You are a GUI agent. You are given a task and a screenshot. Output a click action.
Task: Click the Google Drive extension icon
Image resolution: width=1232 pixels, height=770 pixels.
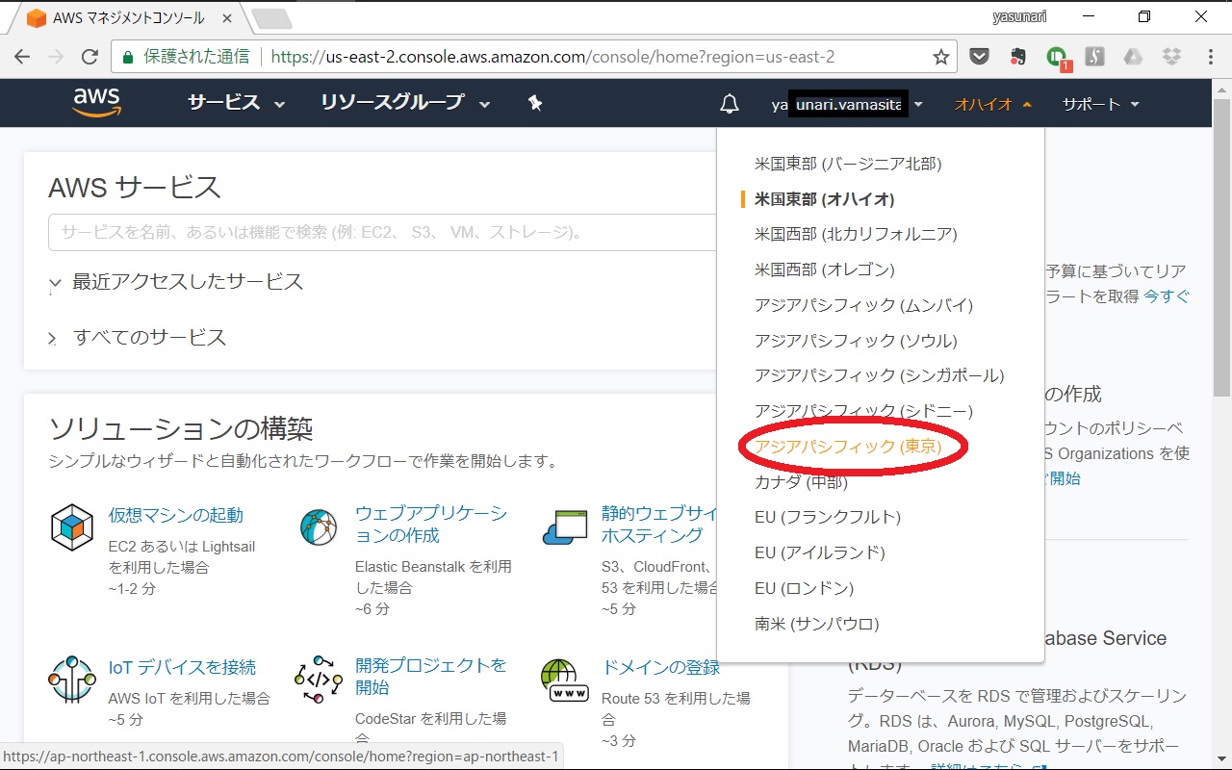1133,57
